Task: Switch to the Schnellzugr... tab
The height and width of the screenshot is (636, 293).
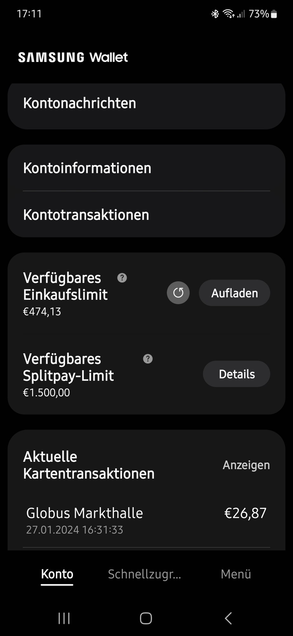Action: (x=144, y=574)
